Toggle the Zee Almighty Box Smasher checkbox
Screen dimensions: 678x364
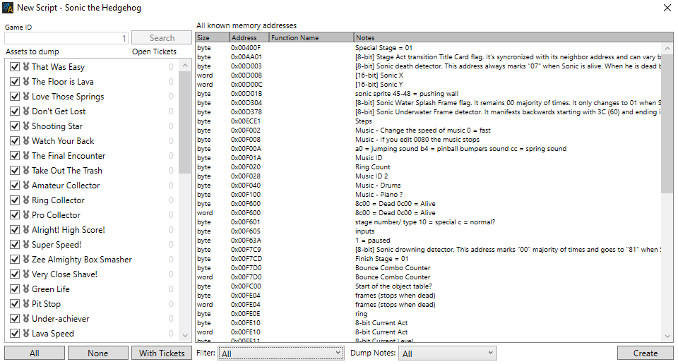15,260
